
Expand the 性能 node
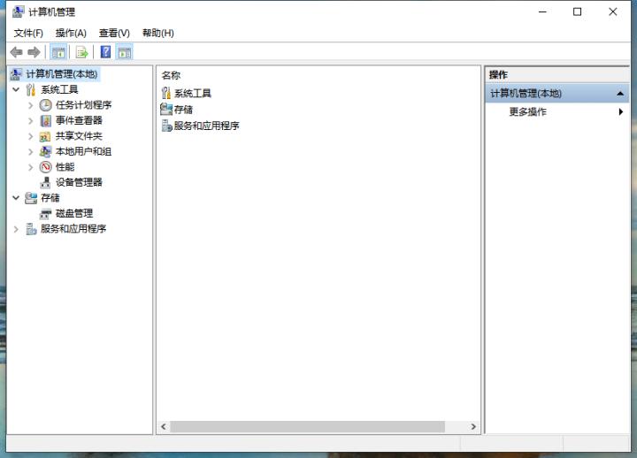30,167
